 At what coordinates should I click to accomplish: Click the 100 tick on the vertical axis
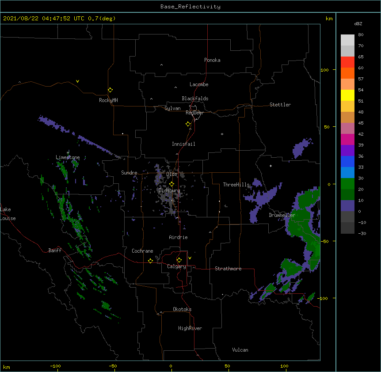324,70
